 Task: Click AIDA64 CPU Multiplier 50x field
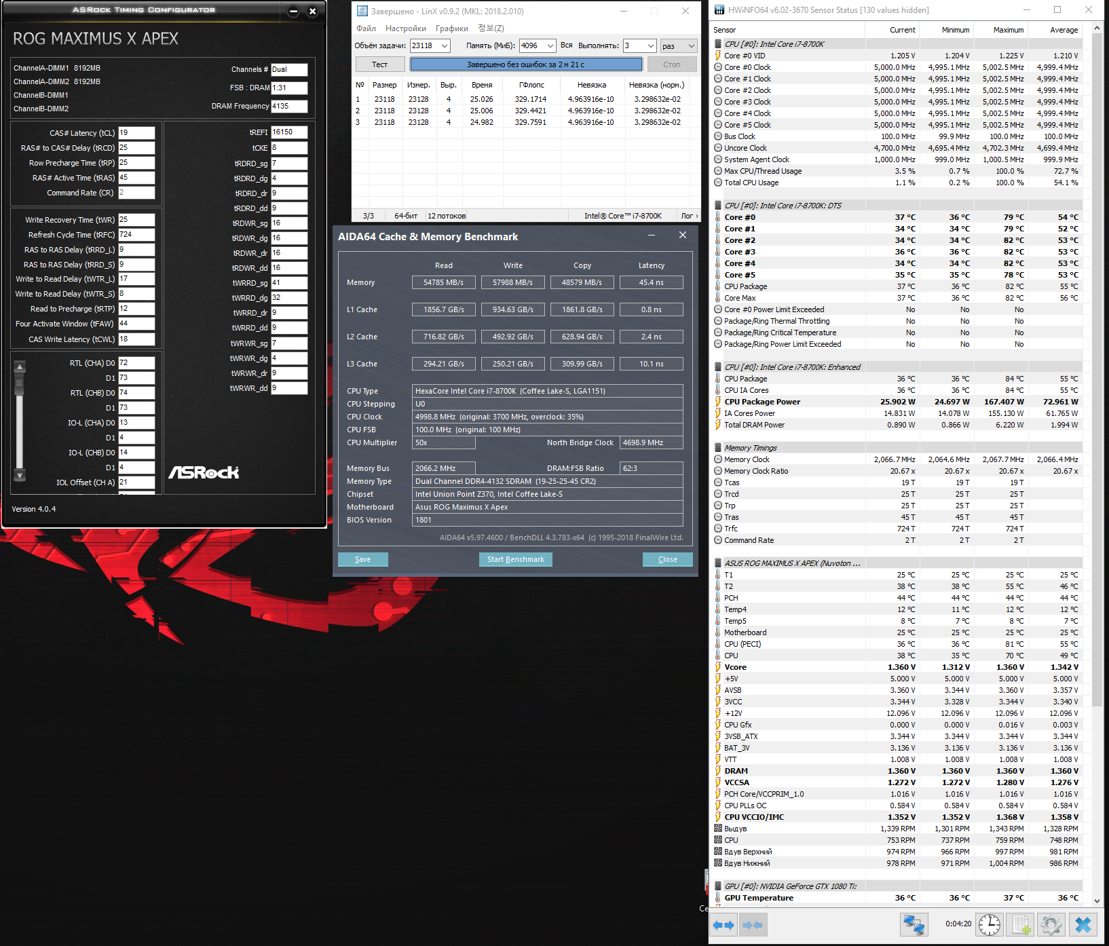tap(444, 442)
